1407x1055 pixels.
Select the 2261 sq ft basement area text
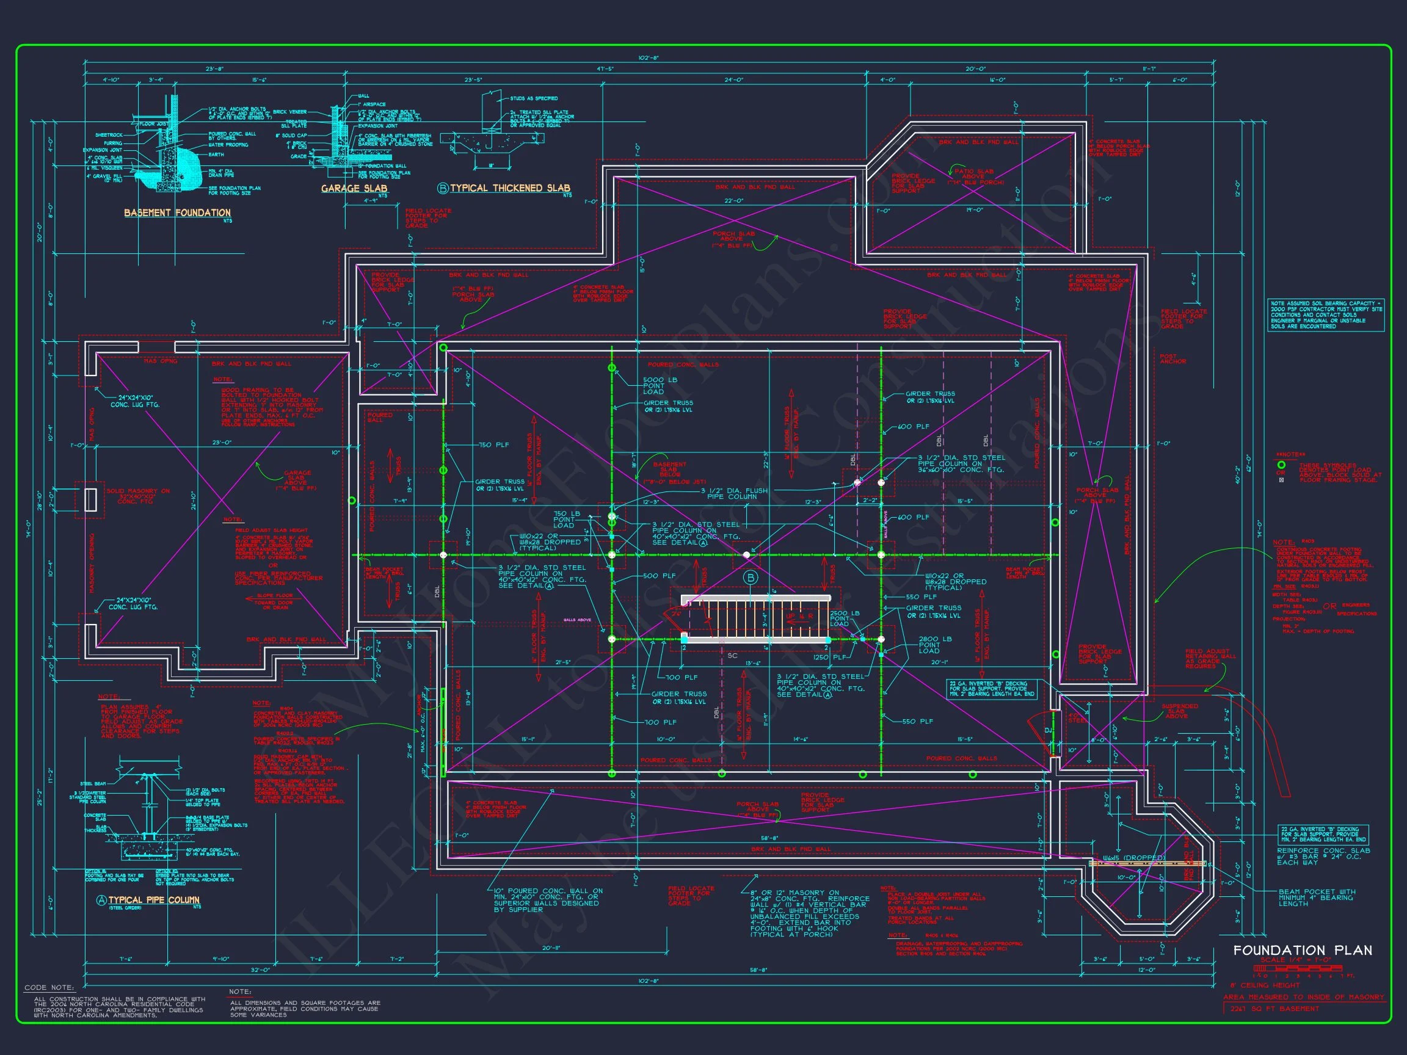[1274, 1009]
